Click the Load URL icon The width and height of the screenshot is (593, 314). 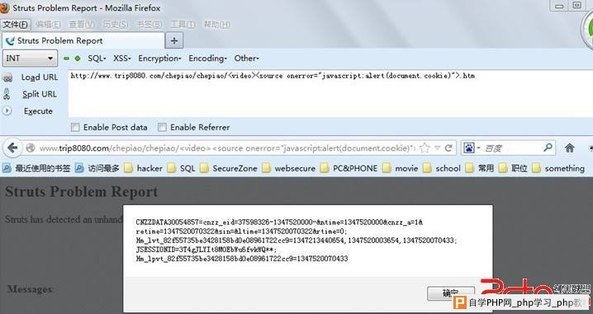(7, 77)
